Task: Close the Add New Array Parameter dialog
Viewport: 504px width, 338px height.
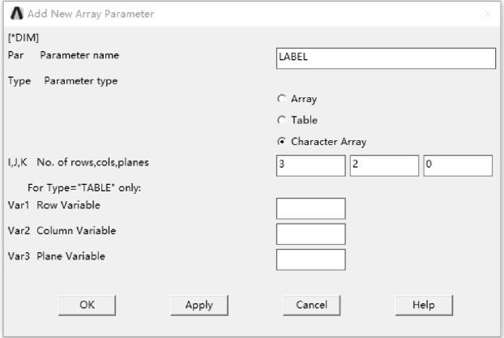Action: pos(487,14)
